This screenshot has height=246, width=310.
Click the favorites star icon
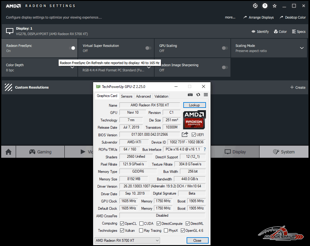point(275,6)
